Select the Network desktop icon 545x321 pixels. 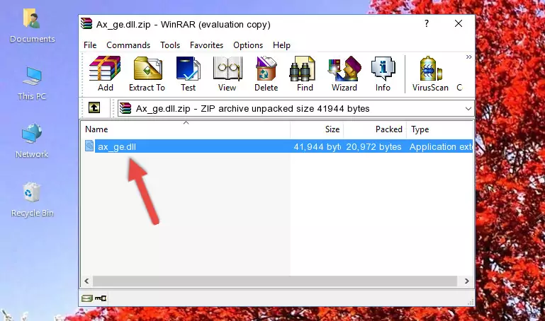(32, 141)
